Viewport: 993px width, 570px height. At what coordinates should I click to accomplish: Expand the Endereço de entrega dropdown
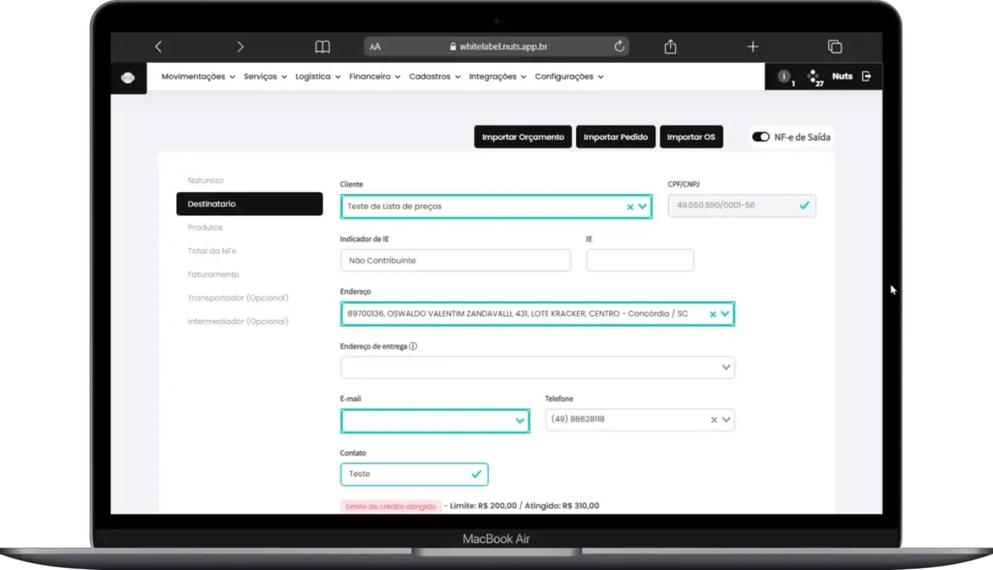pos(725,367)
